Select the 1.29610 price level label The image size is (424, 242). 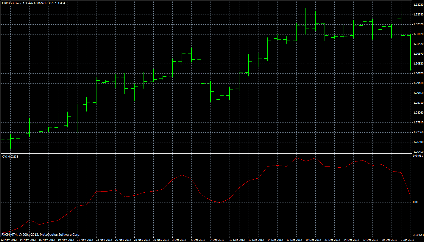(418, 83)
